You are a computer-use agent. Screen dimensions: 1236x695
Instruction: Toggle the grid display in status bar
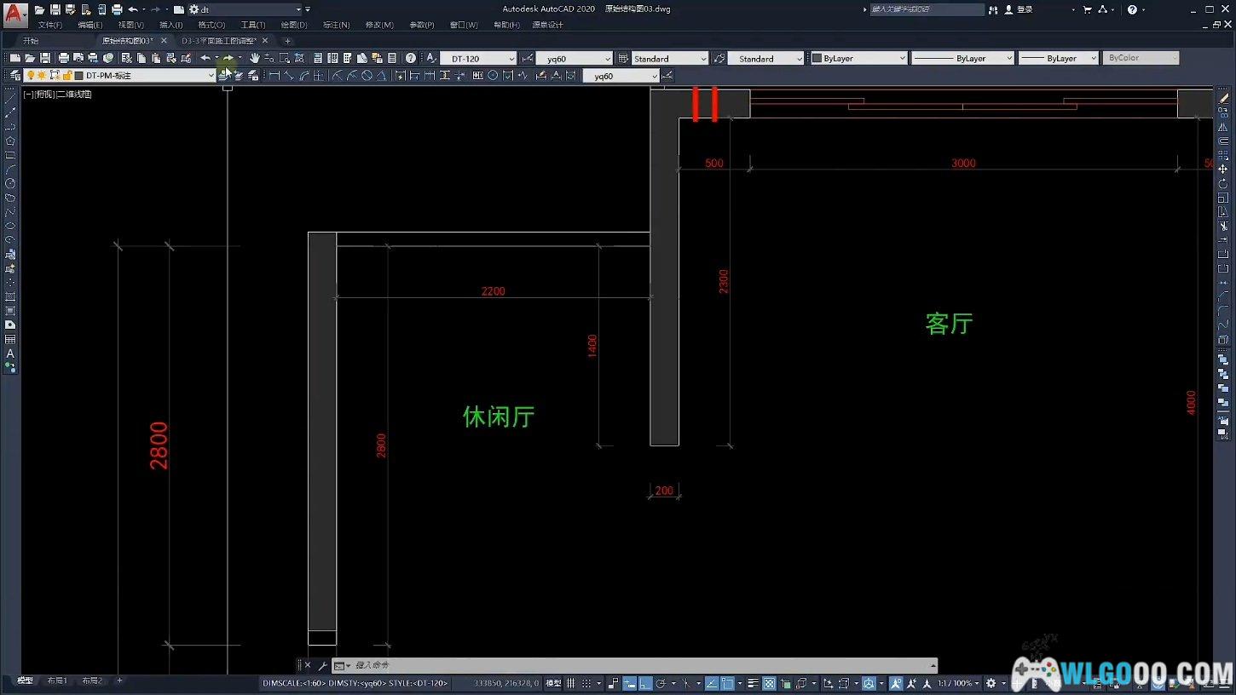(x=571, y=683)
